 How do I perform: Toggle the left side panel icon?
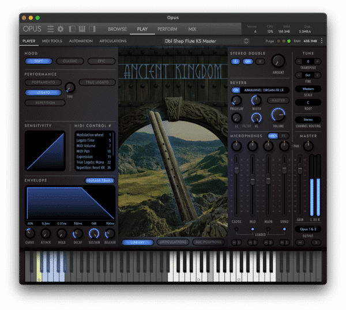pyautogui.click(x=72, y=29)
